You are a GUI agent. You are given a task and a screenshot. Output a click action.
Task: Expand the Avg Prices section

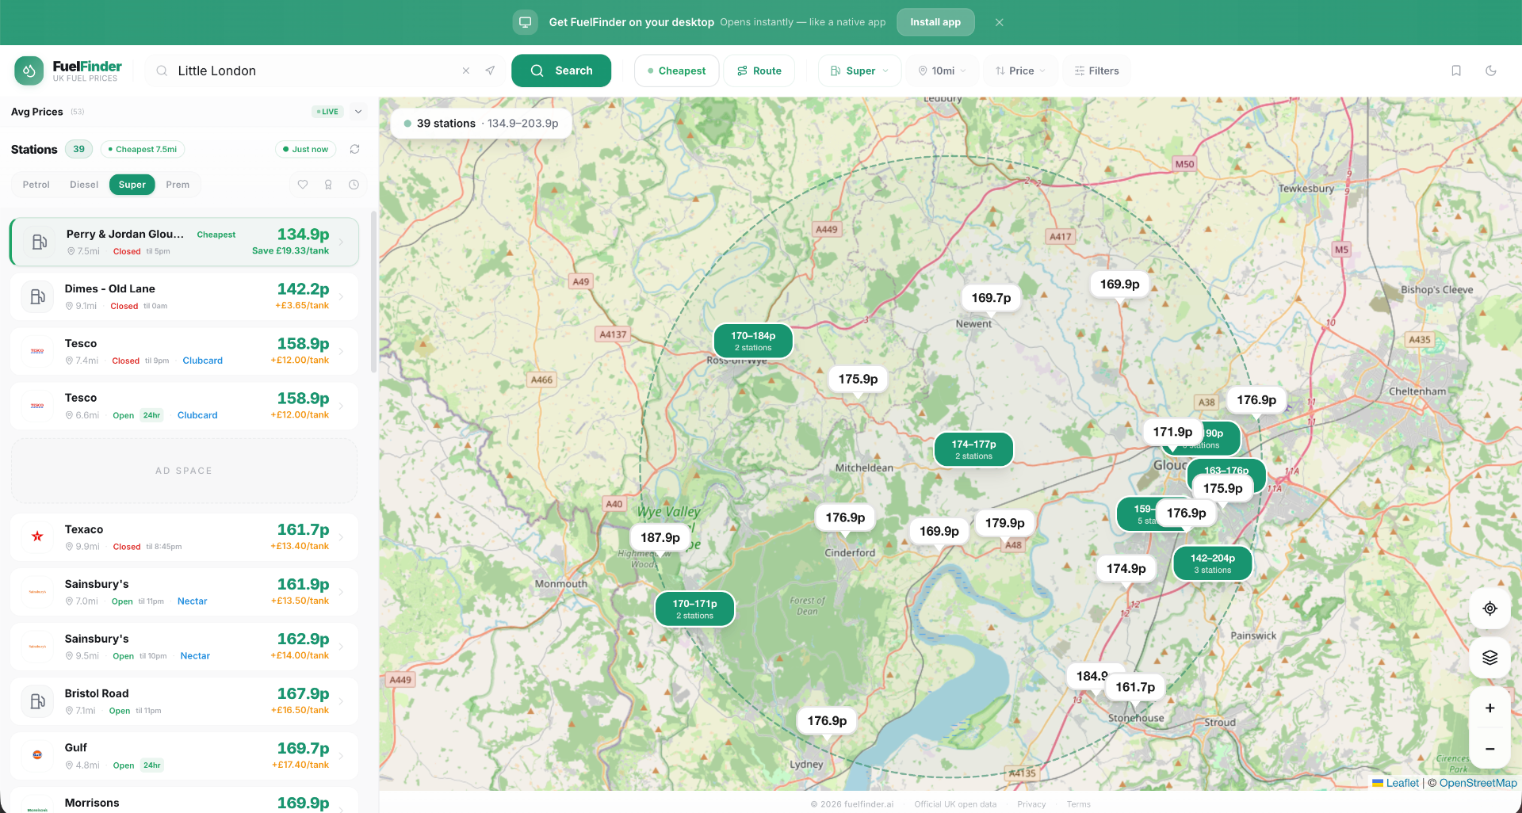pyautogui.click(x=358, y=112)
